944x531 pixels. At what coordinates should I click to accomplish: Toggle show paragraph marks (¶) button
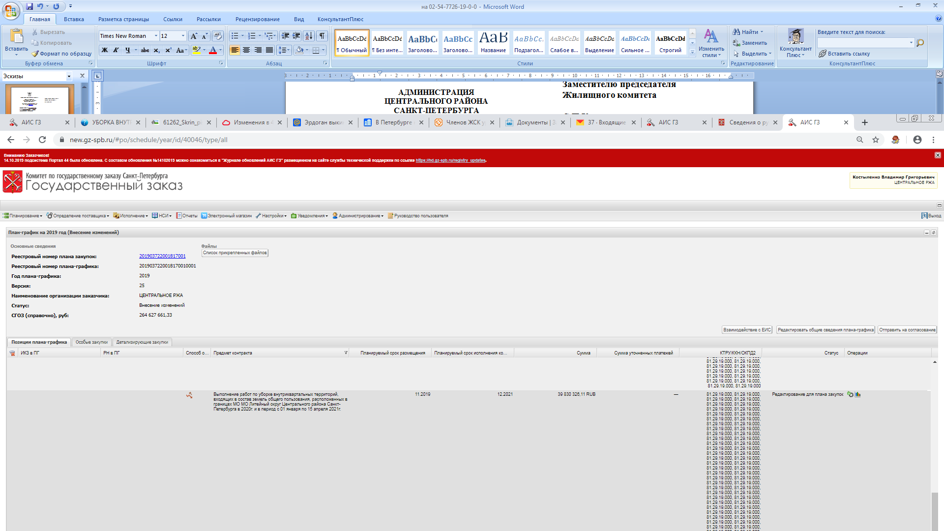(x=322, y=36)
